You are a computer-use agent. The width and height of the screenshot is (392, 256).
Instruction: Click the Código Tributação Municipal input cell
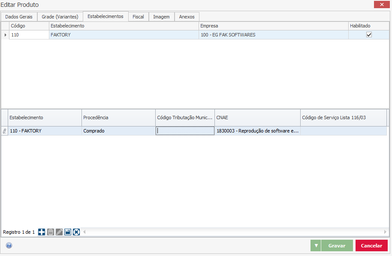coord(185,131)
